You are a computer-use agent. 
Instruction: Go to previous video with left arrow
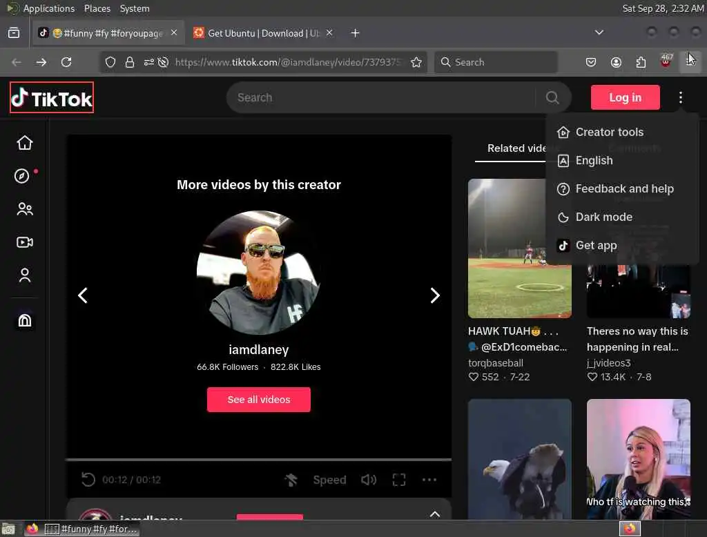pos(83,295)
